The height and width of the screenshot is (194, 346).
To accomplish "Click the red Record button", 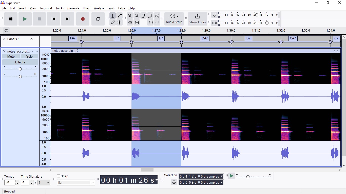I will [83, 19].
